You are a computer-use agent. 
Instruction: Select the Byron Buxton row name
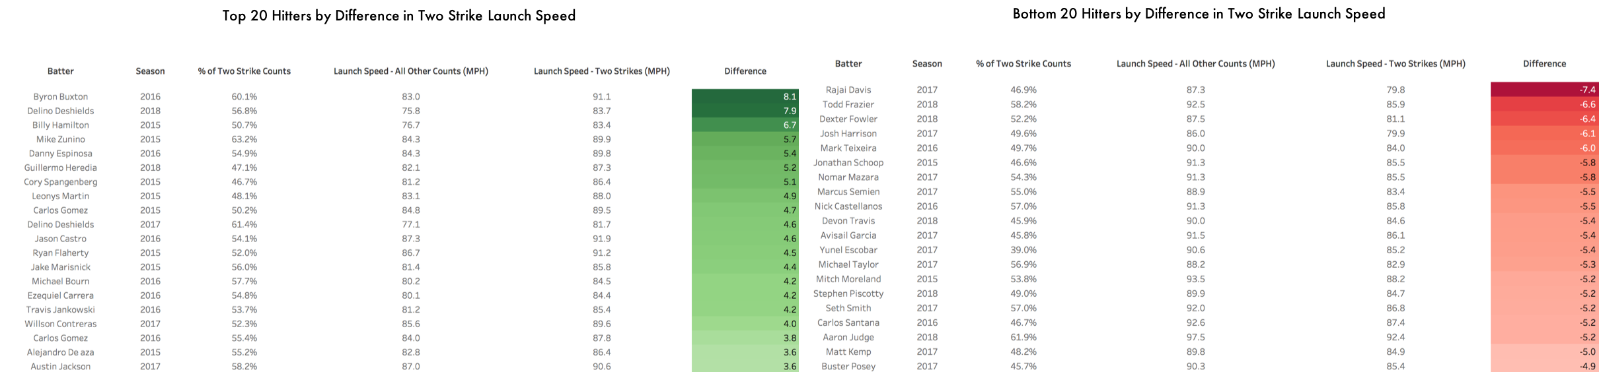[x=60, y=97]
